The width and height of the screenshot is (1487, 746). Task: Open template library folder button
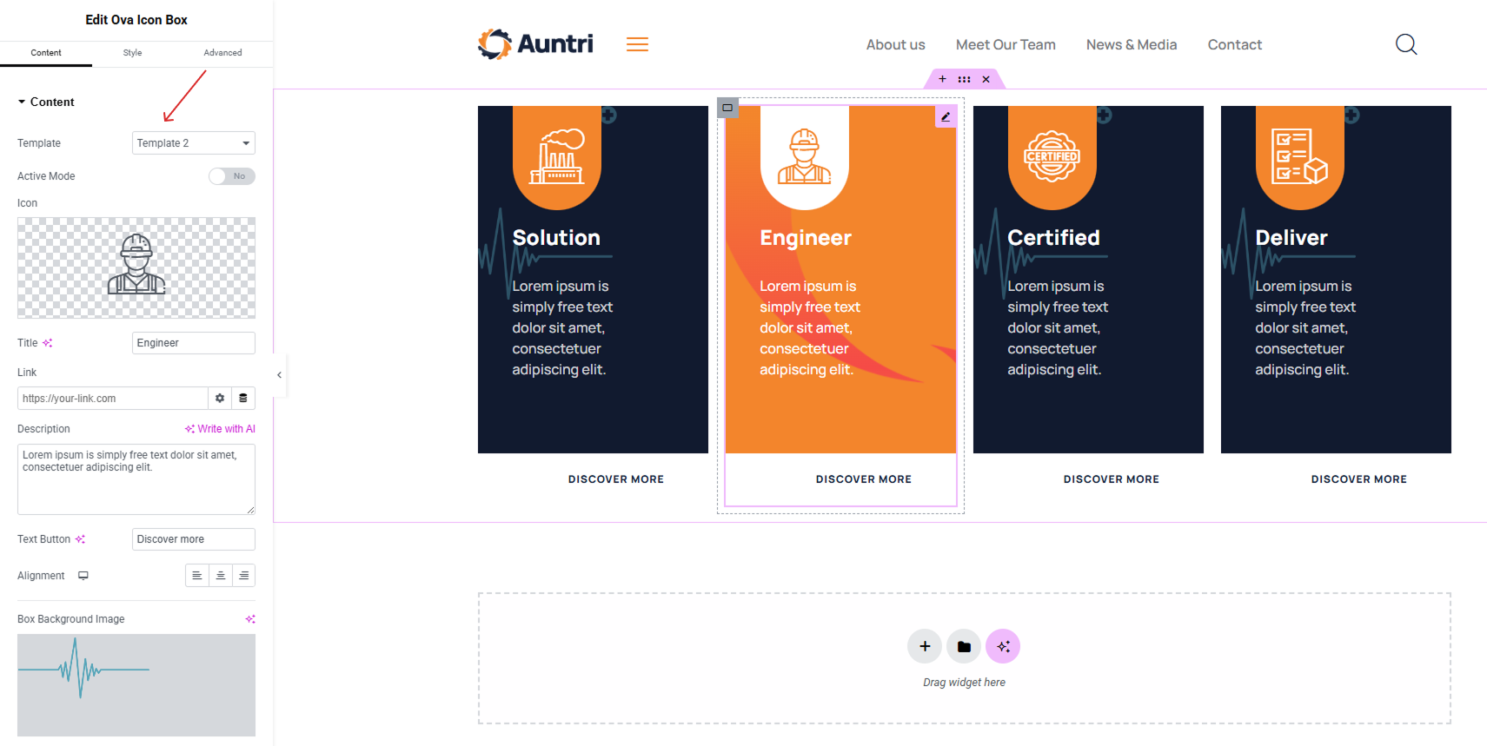[964, 646]
